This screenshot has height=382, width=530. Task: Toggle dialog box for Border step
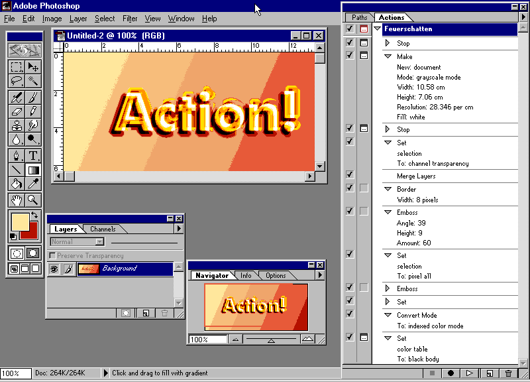(x=364, y=188)
